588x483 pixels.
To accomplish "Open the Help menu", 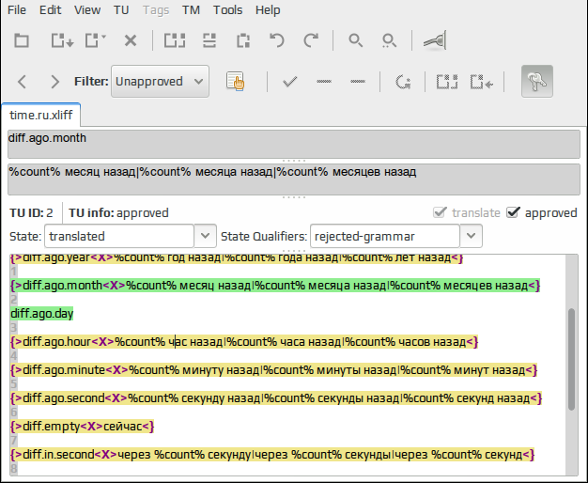I will pos(268,9).
